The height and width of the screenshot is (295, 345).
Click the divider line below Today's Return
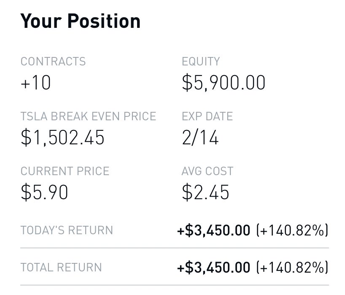175,248
